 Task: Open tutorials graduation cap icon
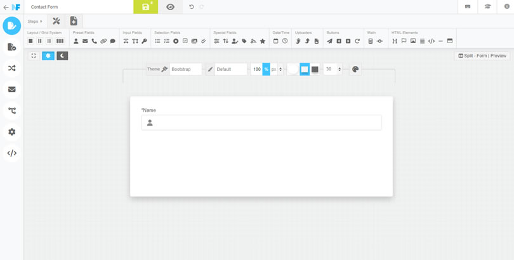pyautogui.click(x=487, y=7)
